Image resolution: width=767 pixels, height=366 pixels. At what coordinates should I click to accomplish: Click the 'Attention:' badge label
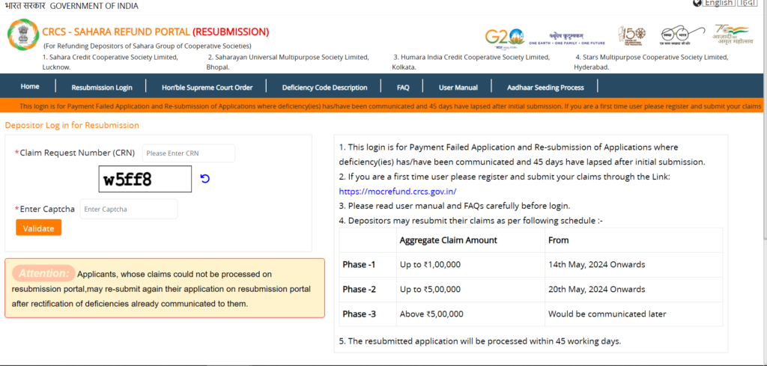(43, 274)
